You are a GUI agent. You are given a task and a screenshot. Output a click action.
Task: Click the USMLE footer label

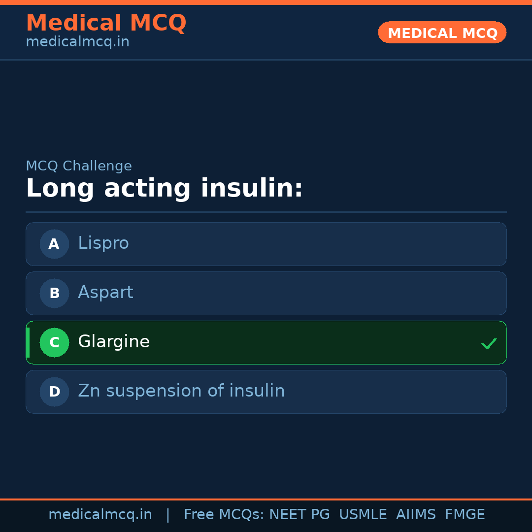click(363, 515)
